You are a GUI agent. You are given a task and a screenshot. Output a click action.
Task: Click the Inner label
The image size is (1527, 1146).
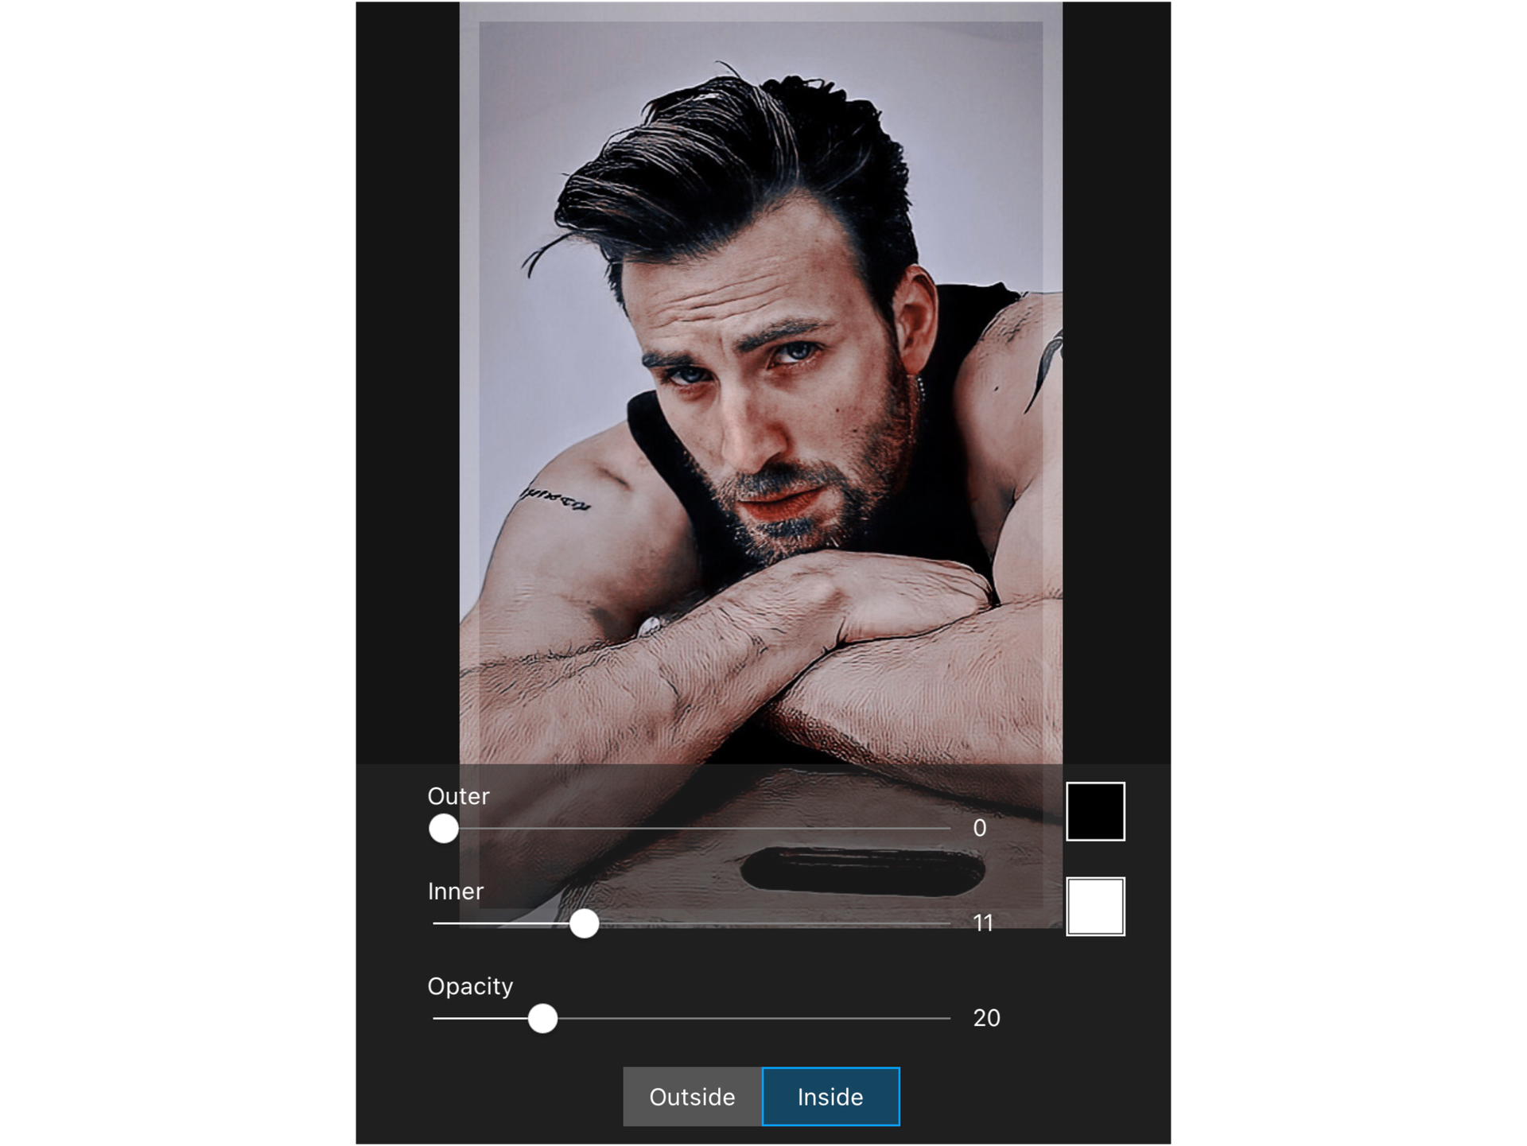point(456,892)
